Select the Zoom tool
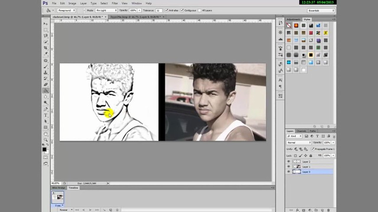378x212 pixels. pos(46,140)
